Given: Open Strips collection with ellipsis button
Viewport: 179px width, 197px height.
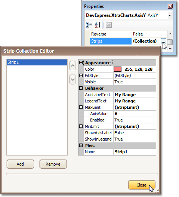Looking at the screenshot, I should [163, 41].
